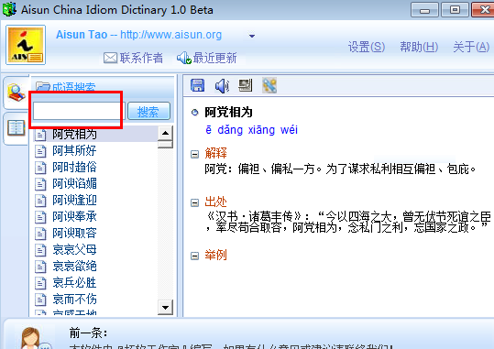Click the 搜索 search button
The width and height of the screenshot is (494, 349).
coord(148,111)
